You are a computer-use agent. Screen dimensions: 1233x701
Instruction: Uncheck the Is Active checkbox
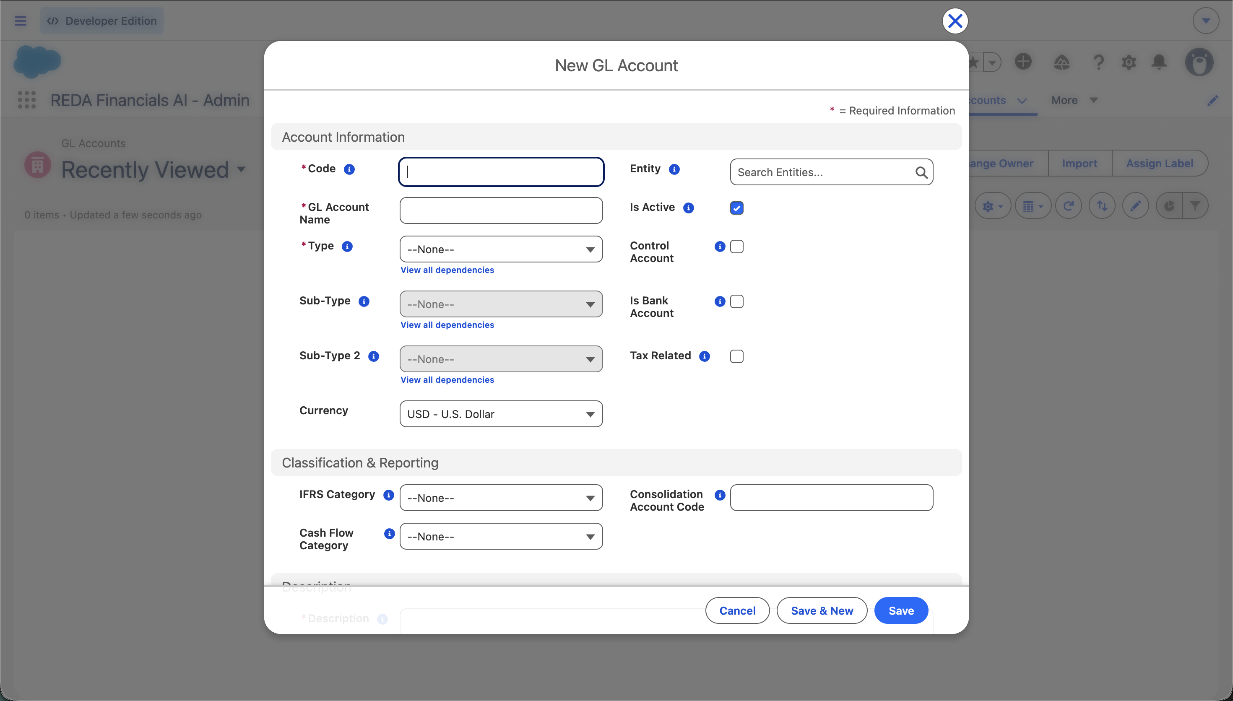pos(736,208)
